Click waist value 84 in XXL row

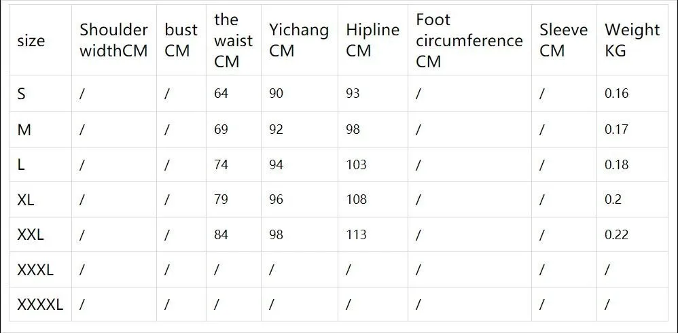tap(221, 235)
